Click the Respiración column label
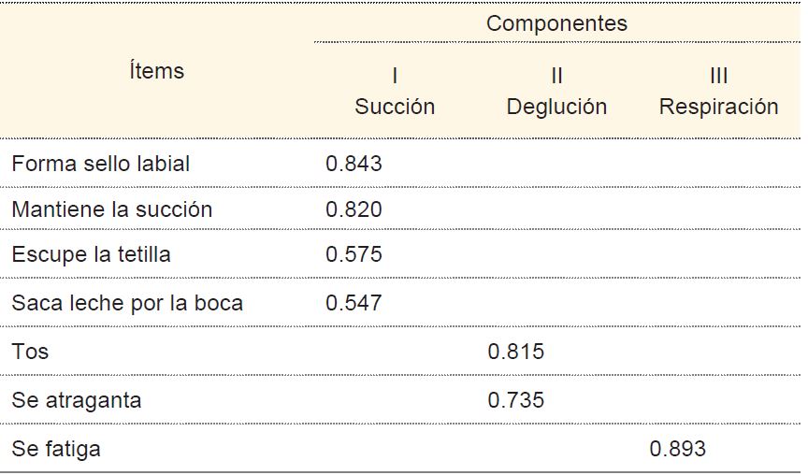 718,107
